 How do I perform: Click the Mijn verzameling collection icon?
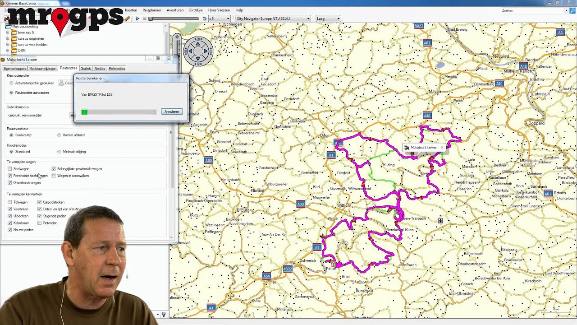click(x=9, y=27)
